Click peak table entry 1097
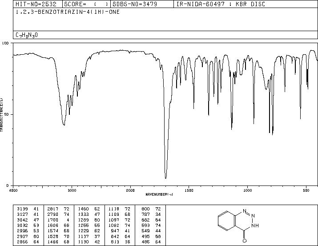318x246 pixels. tap(114, 220)
